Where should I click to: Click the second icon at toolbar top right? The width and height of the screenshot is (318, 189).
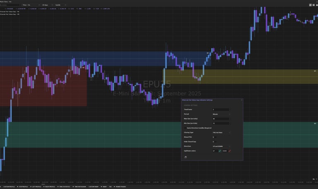click(313, 5)
